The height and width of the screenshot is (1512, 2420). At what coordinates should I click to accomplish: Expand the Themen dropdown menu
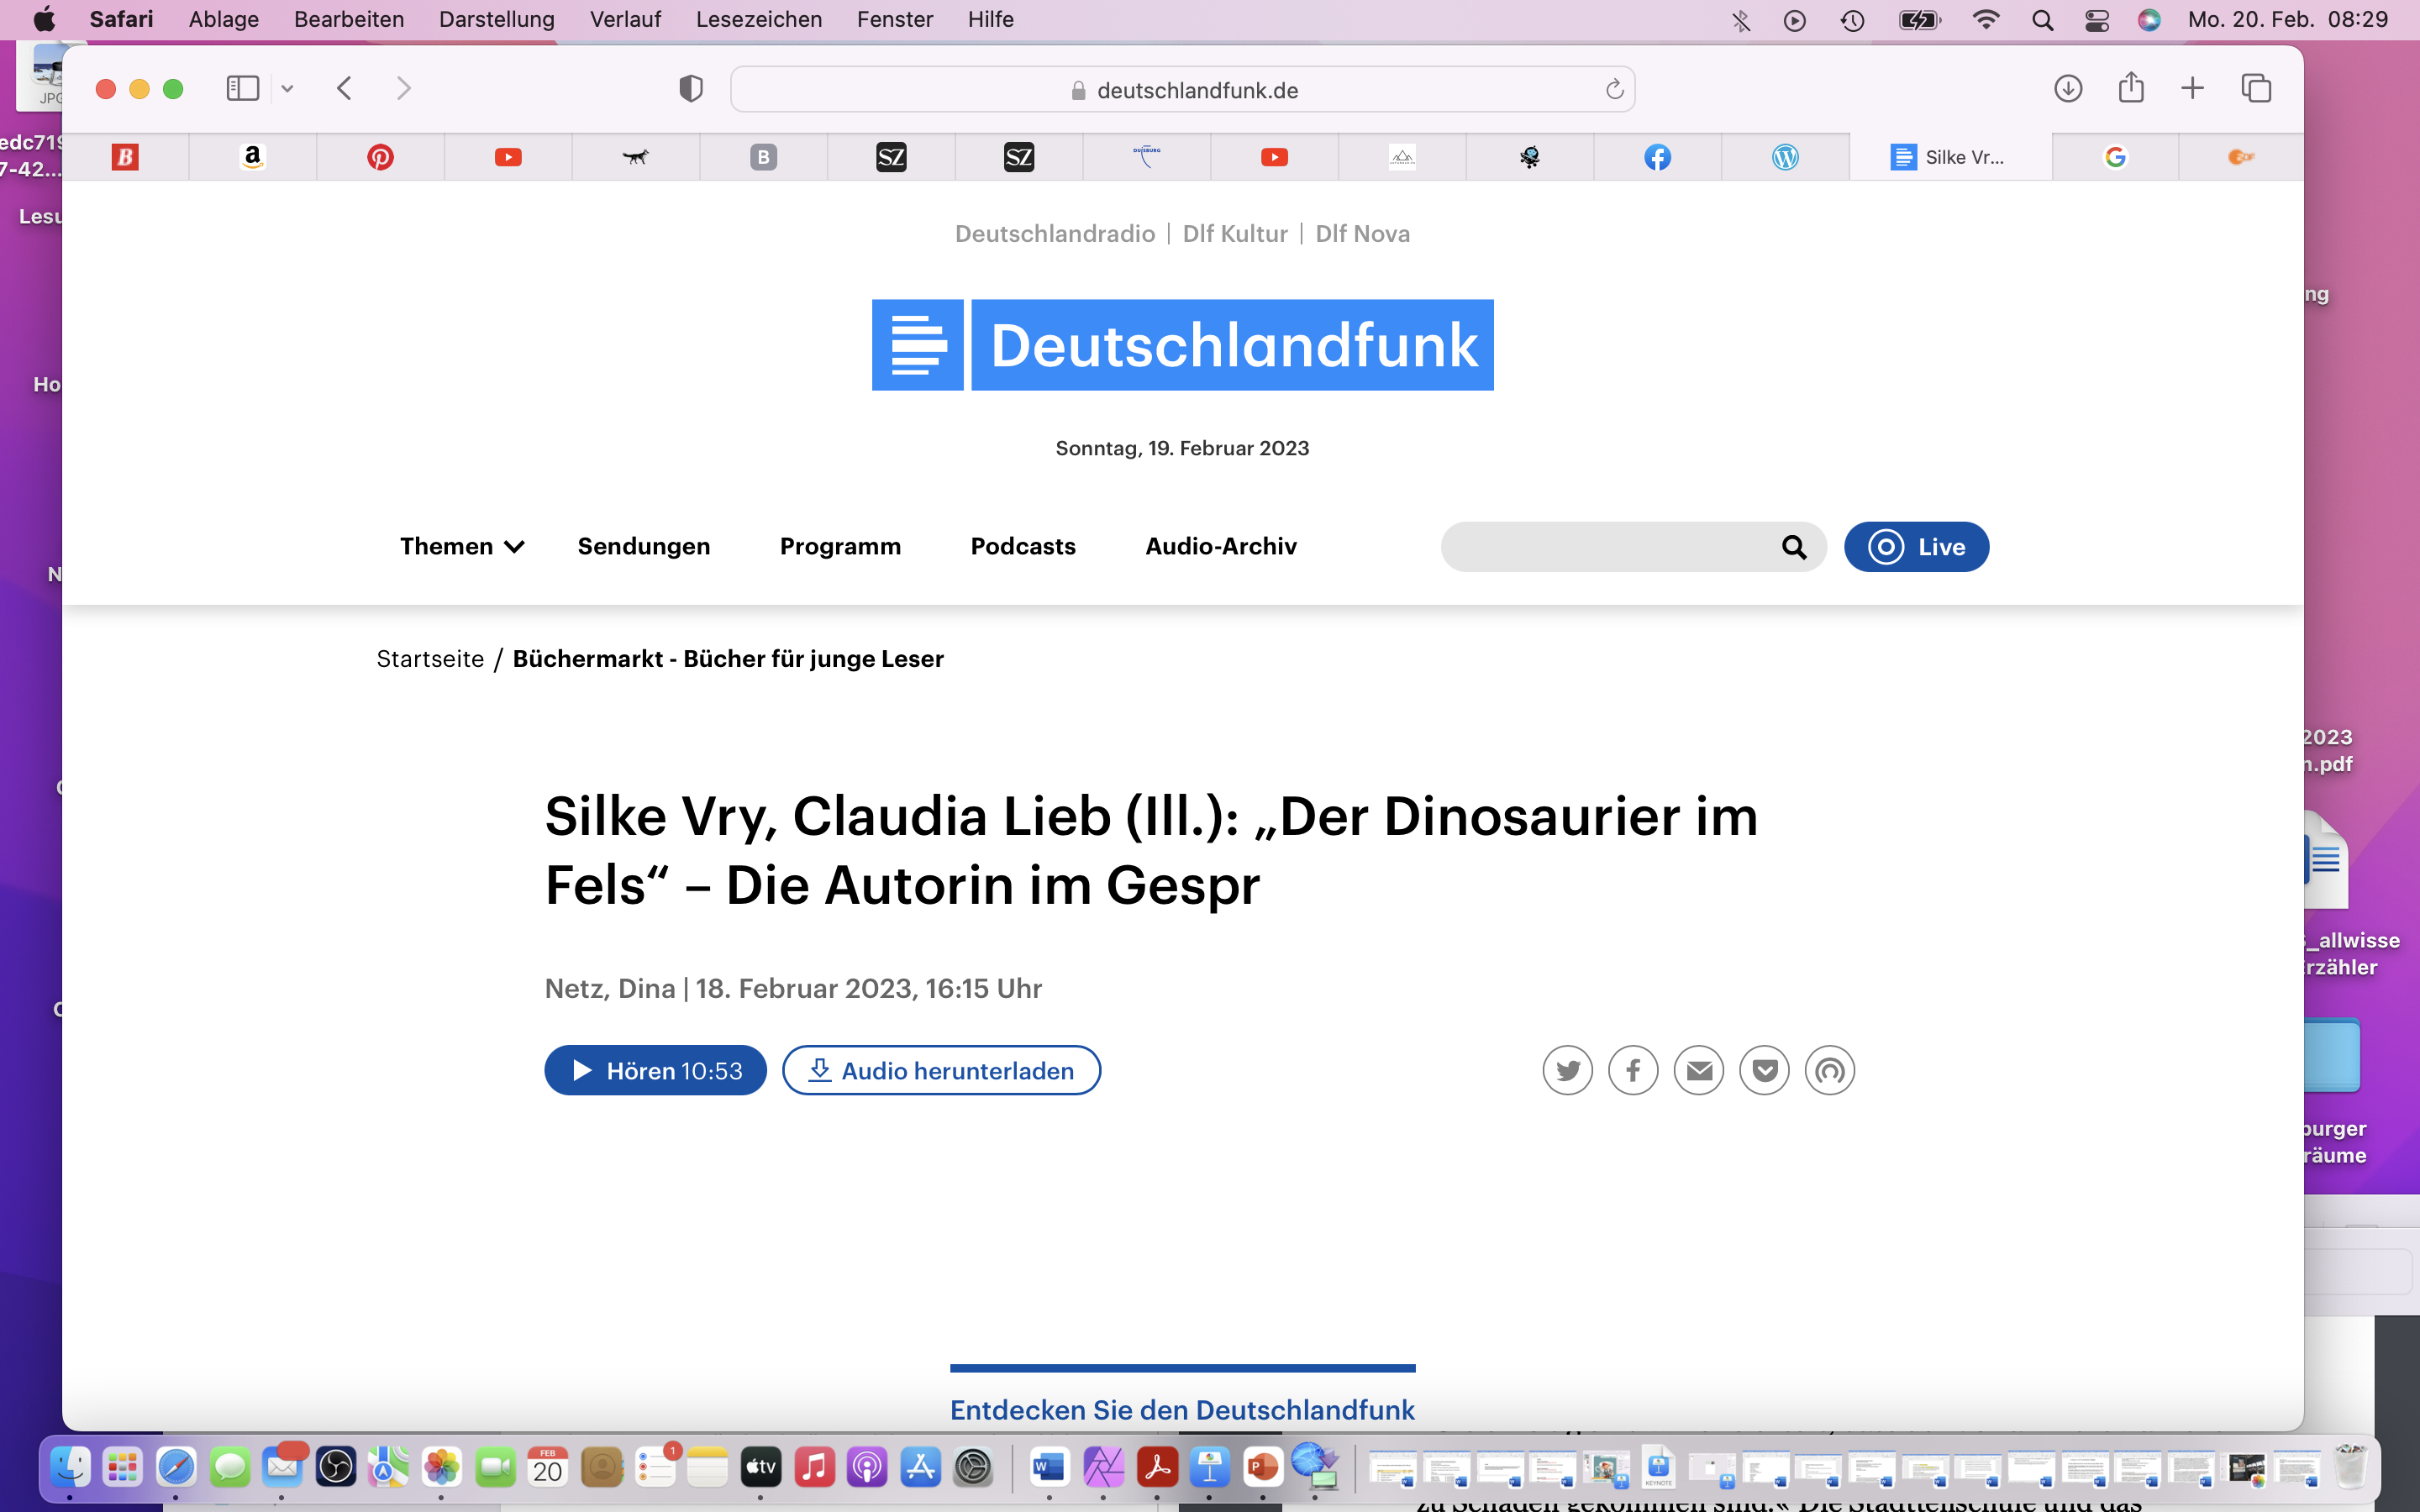point(461,546)
